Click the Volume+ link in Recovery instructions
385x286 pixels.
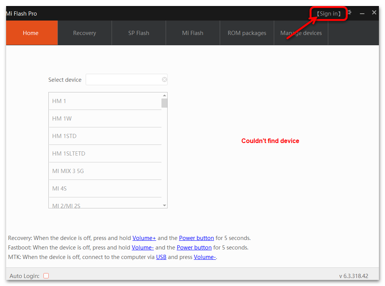(144, 238)
